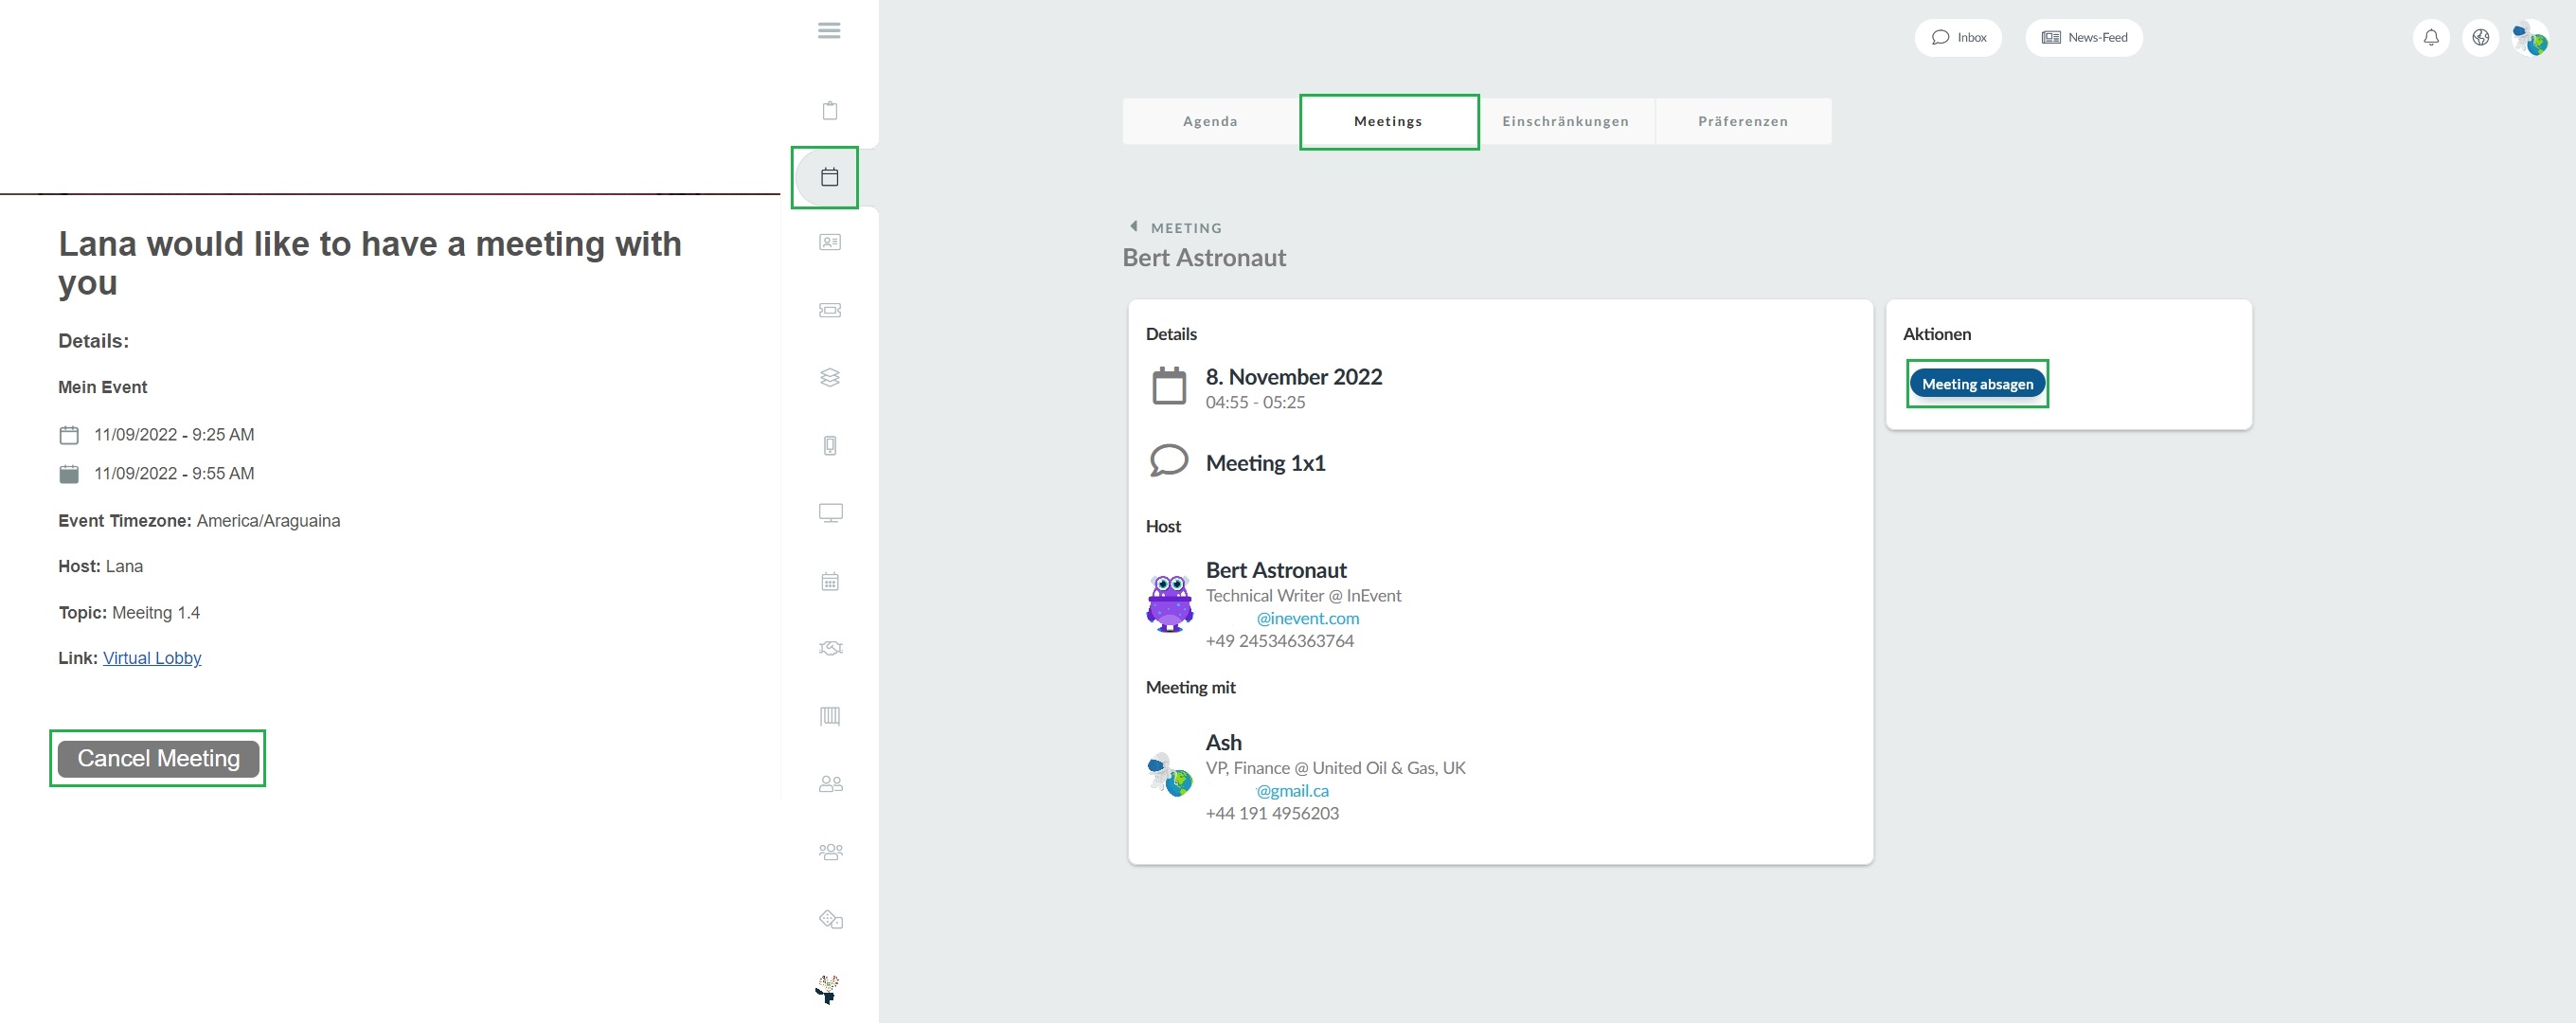2576x1024 pixels.
Task: Click the email start-time calendar icon for 9:25 AM
Action: click(69, 435)
